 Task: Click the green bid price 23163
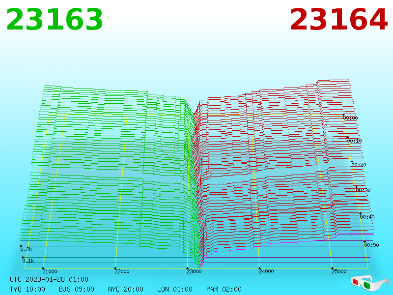tap(55, 20)
